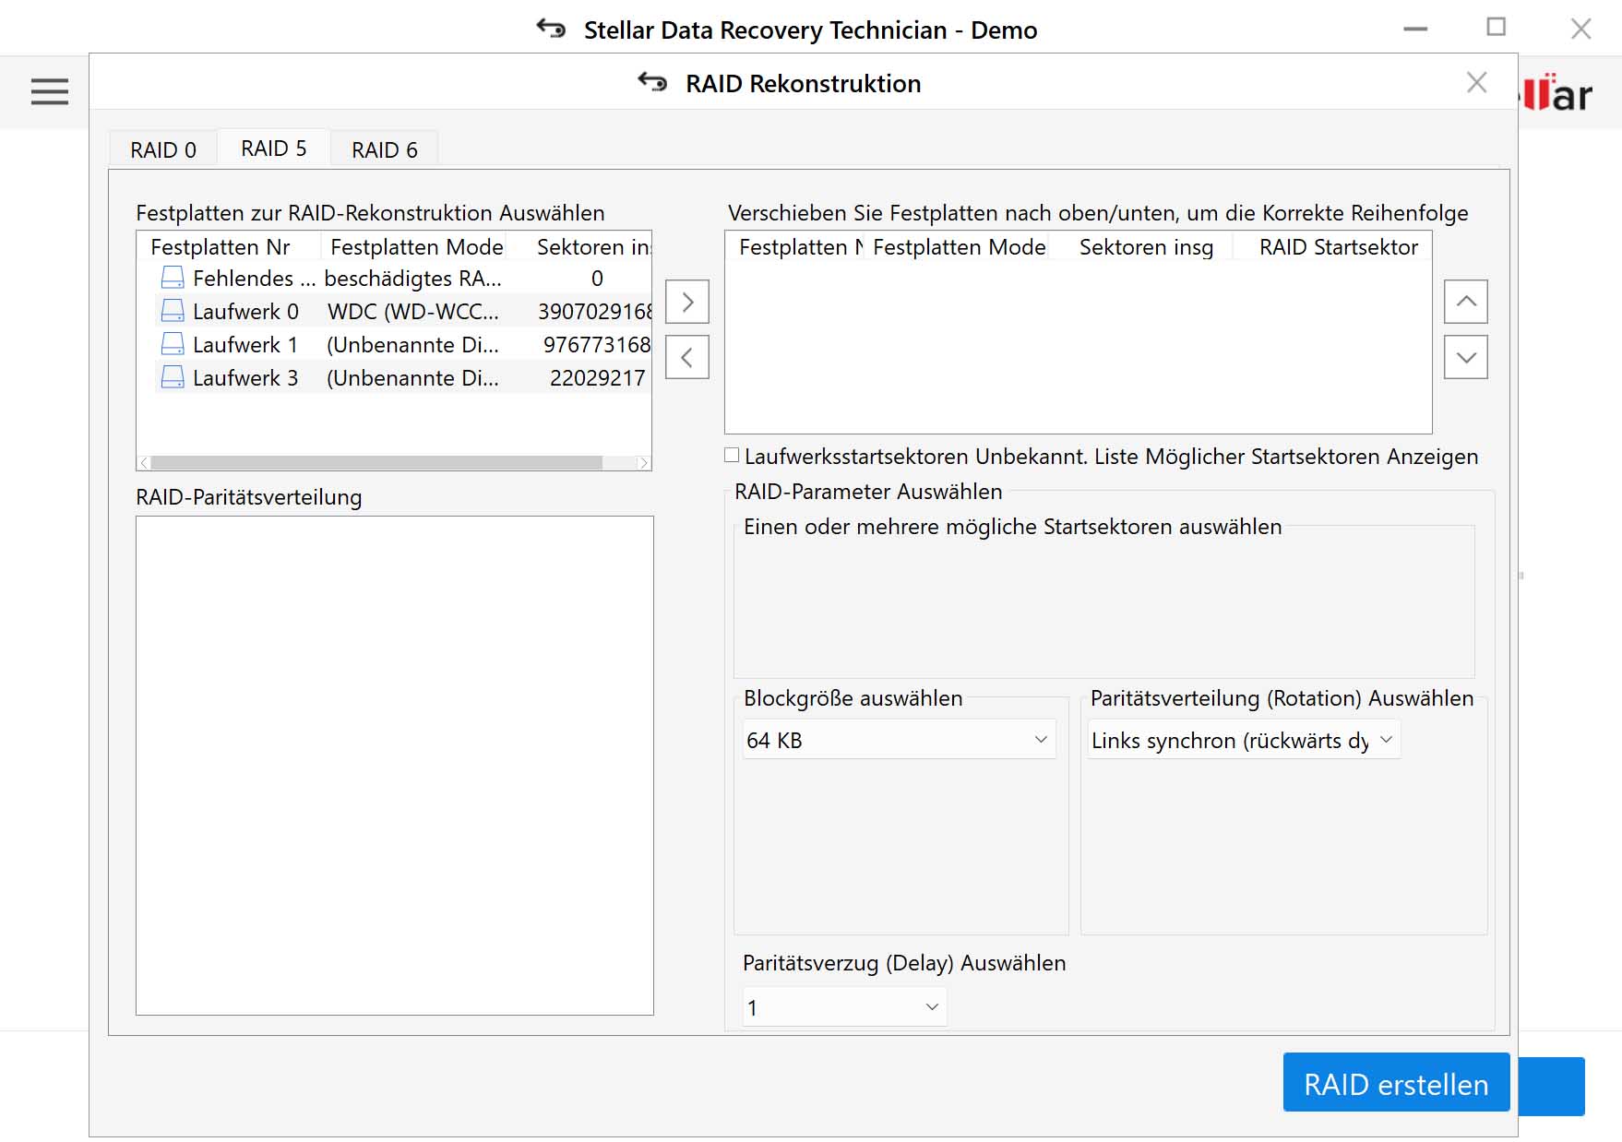Click the 976773168 sectors value

click(597, 345)
